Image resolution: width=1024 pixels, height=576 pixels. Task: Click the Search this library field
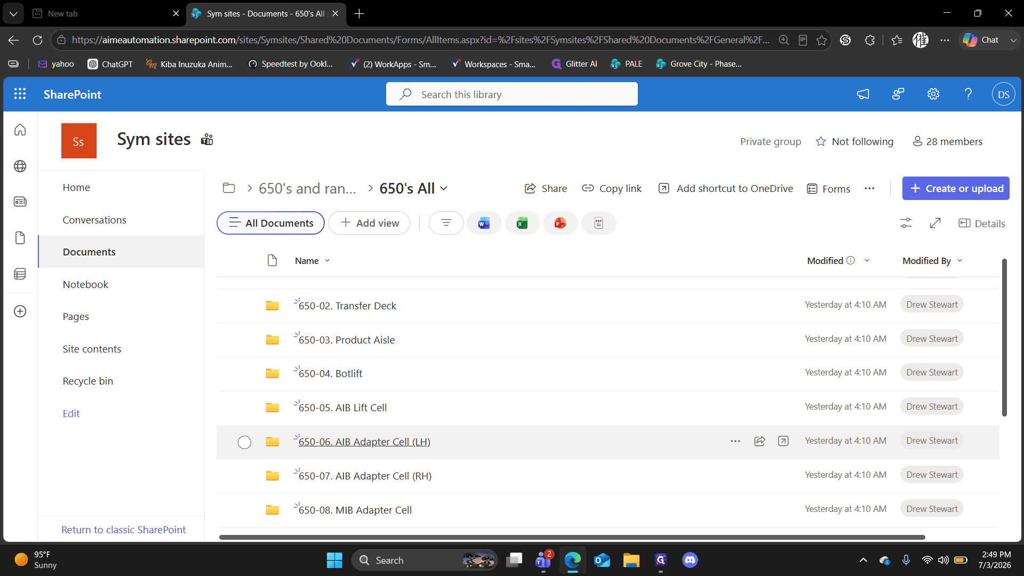tap(512, 94)
